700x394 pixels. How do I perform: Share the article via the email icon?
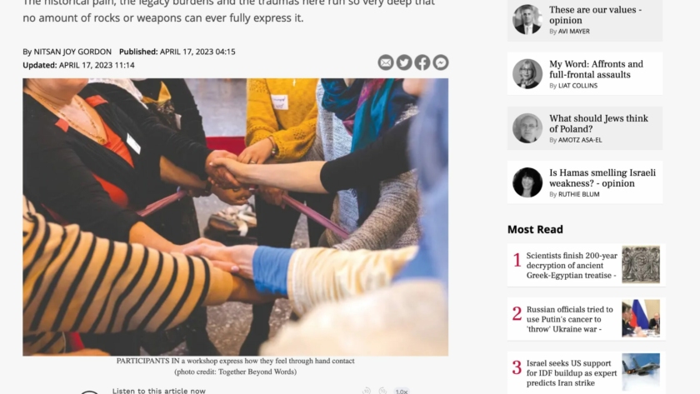tap(386, 62)
